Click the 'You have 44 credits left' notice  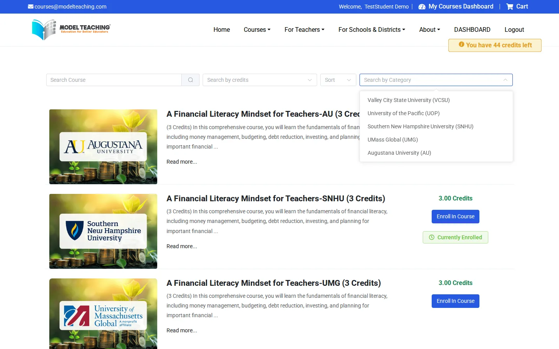tap(495, 45)
